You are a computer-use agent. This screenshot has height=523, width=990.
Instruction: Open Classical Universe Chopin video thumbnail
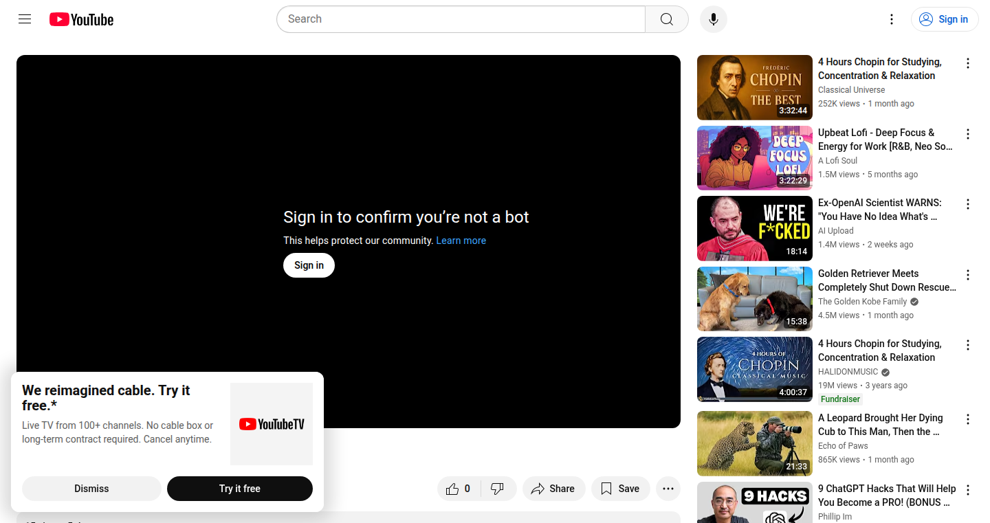[754, 87]
